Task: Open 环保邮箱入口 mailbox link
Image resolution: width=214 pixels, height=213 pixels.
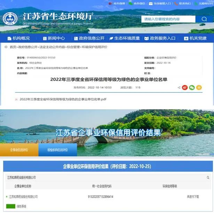Action: [160, 3]
